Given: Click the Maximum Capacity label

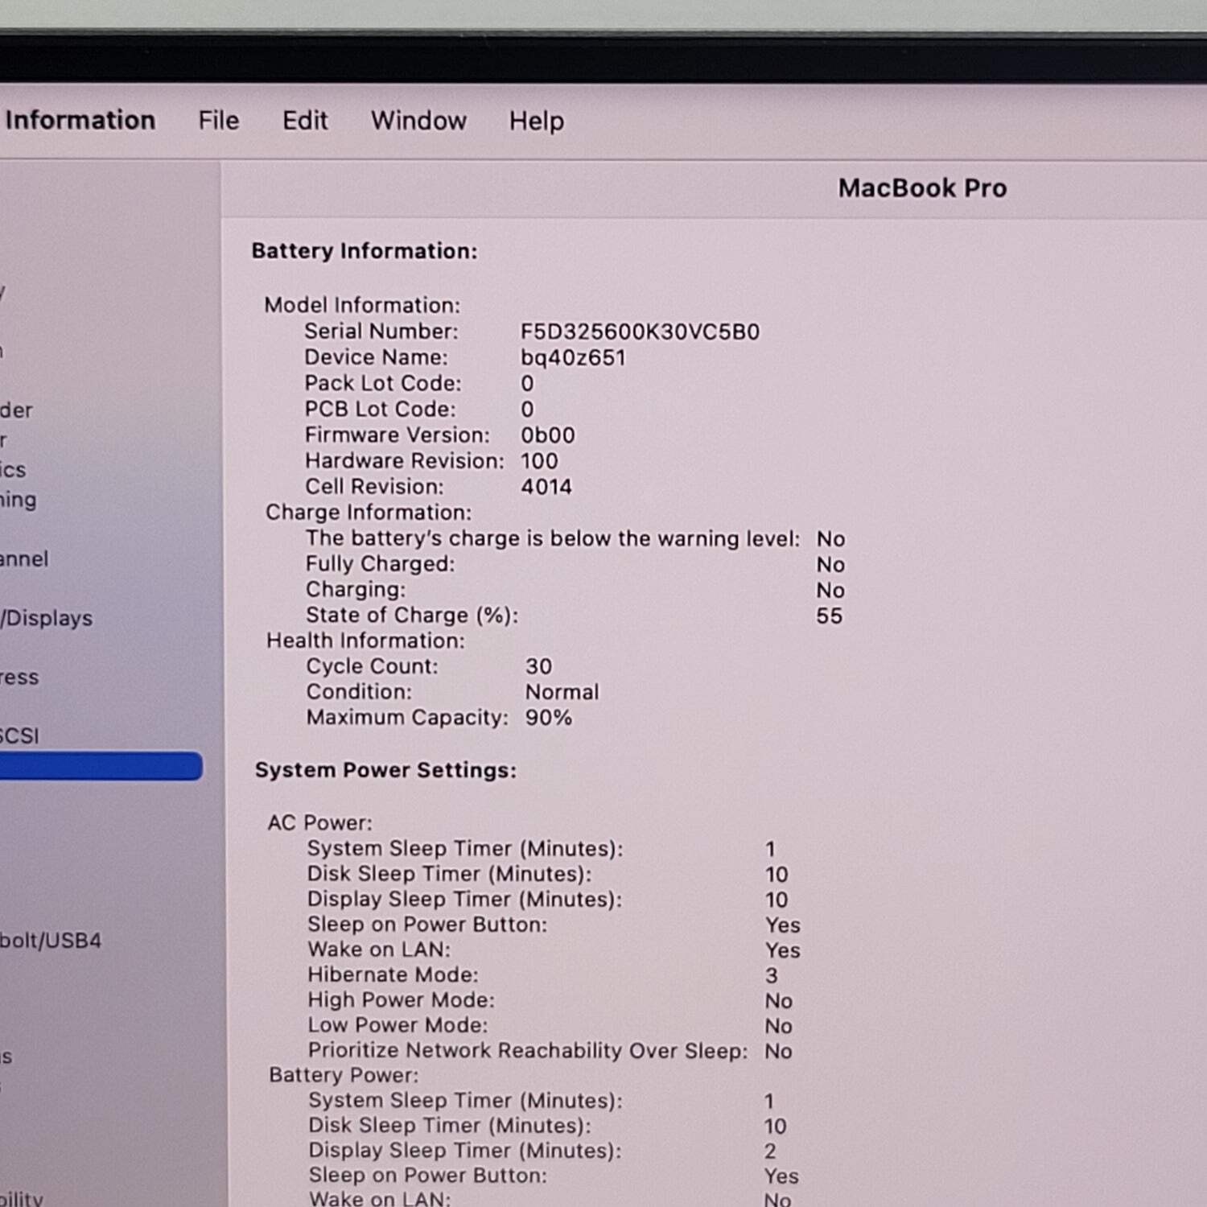Looking at the screenshot, I should [407, 718].
